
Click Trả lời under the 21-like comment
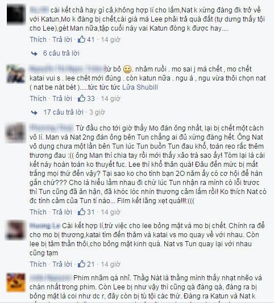tap(62, 264)
